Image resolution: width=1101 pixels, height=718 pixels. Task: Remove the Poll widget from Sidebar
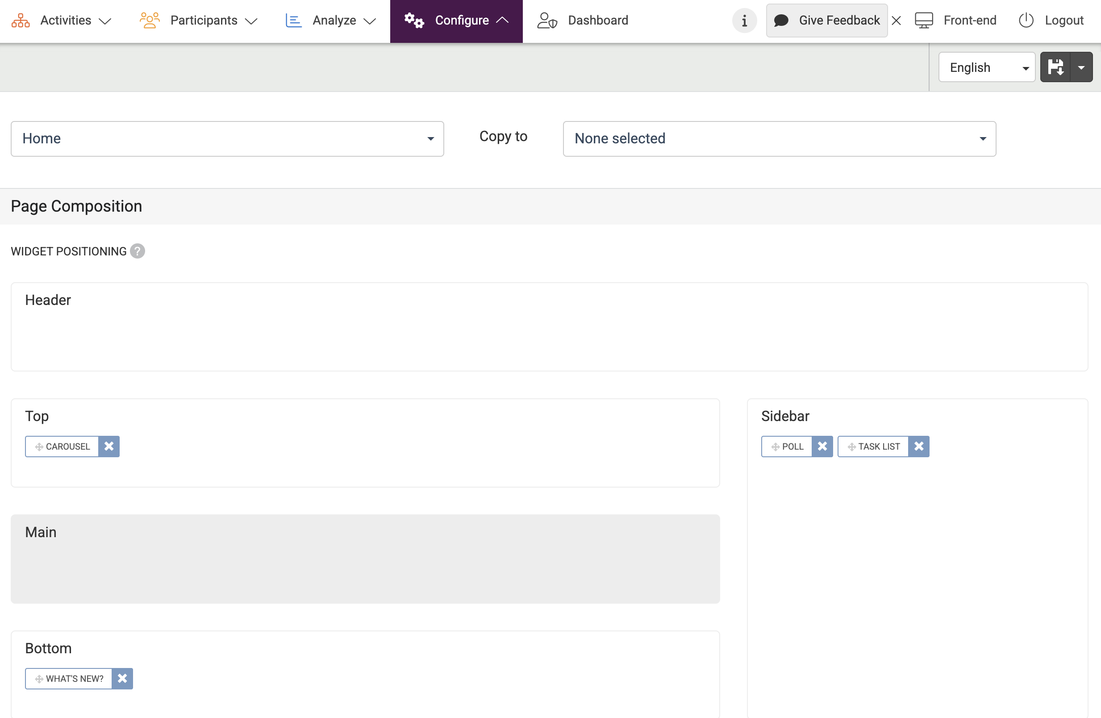tap(822, 447)
